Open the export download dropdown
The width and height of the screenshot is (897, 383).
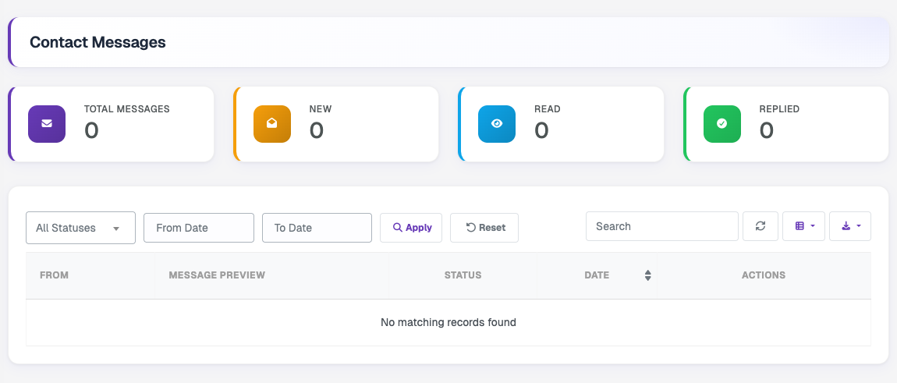[x=850, y=226]
